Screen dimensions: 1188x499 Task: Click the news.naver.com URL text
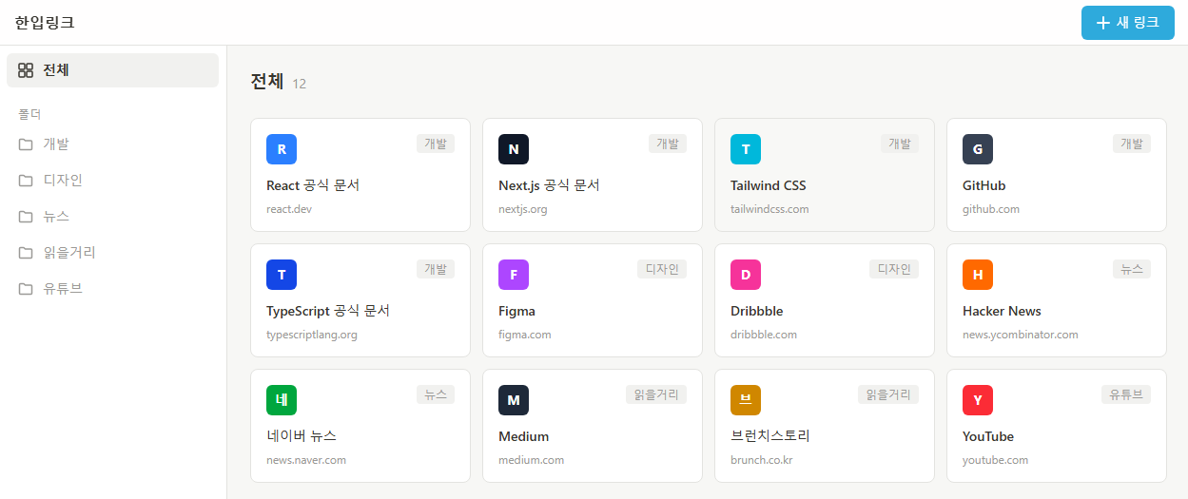click(306, 460)
